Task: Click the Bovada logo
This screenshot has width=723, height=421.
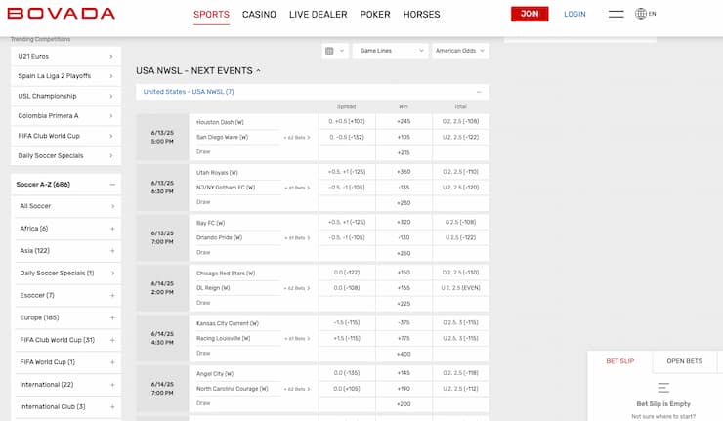Action: (x=62, y=14)
